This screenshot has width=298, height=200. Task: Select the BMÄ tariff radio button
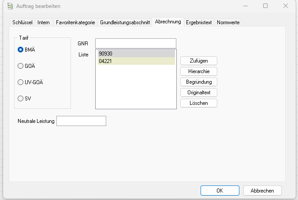(20, 50)
